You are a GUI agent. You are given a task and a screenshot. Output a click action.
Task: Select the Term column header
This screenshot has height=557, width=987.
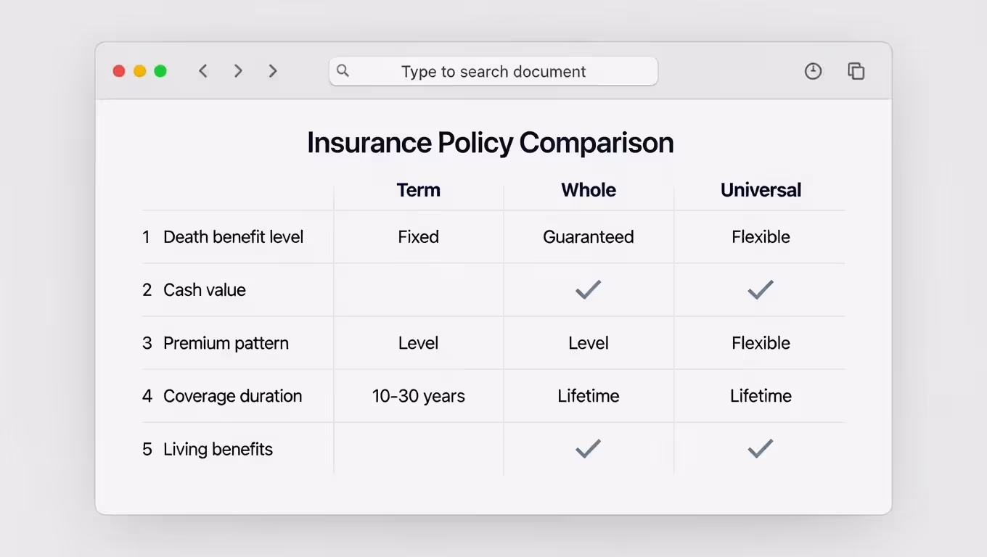(x=418, y=189)
